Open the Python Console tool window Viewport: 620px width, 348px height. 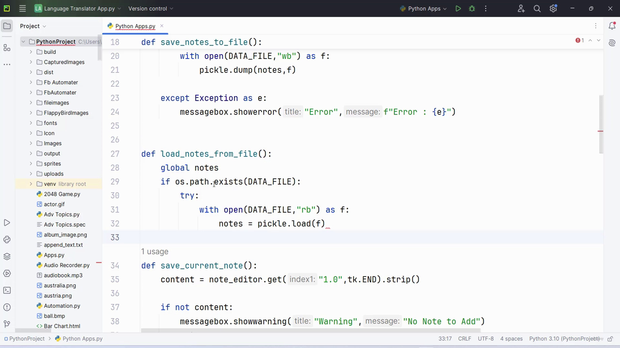[7, 240]
